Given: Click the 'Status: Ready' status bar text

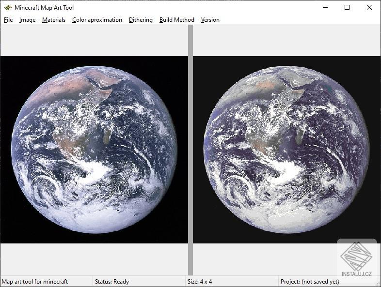Looking at the screenshot, I should pos(112,281).
